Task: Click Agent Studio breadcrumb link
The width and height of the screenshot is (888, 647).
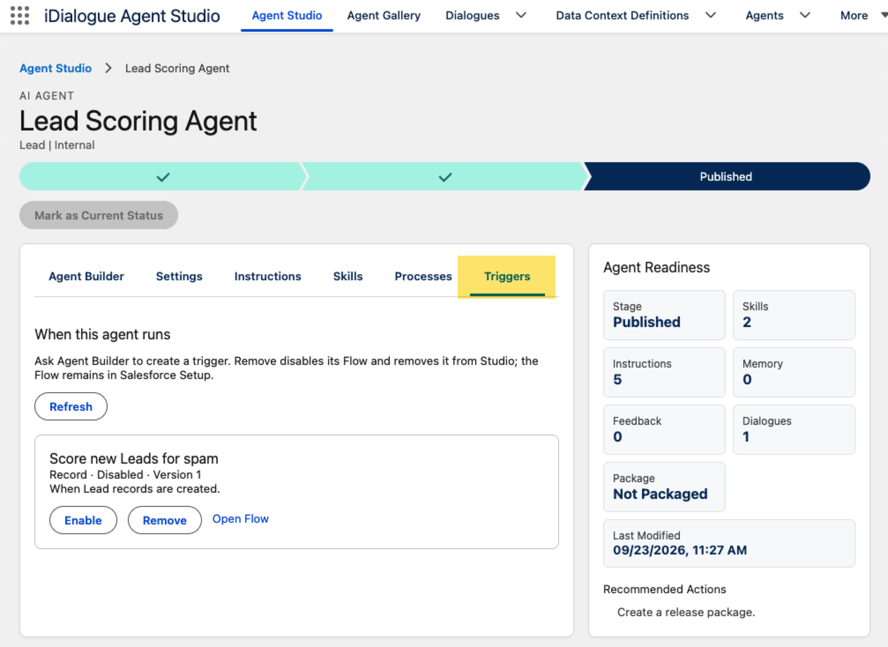Action: click(56, 68)
